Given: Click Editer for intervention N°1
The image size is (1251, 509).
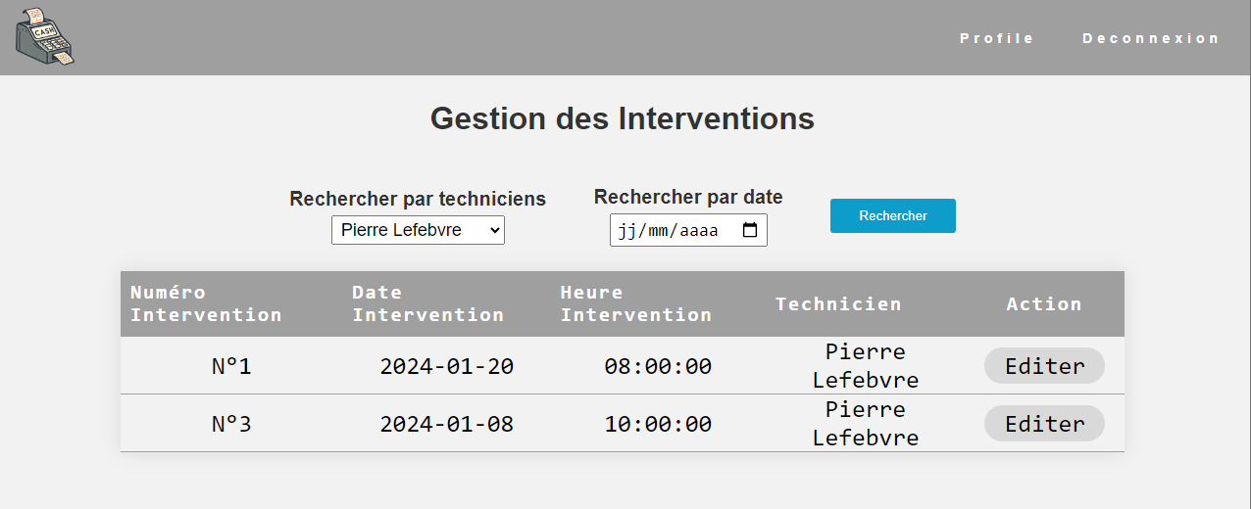Looking at the screenshot, I should (x=1044, y=366).
